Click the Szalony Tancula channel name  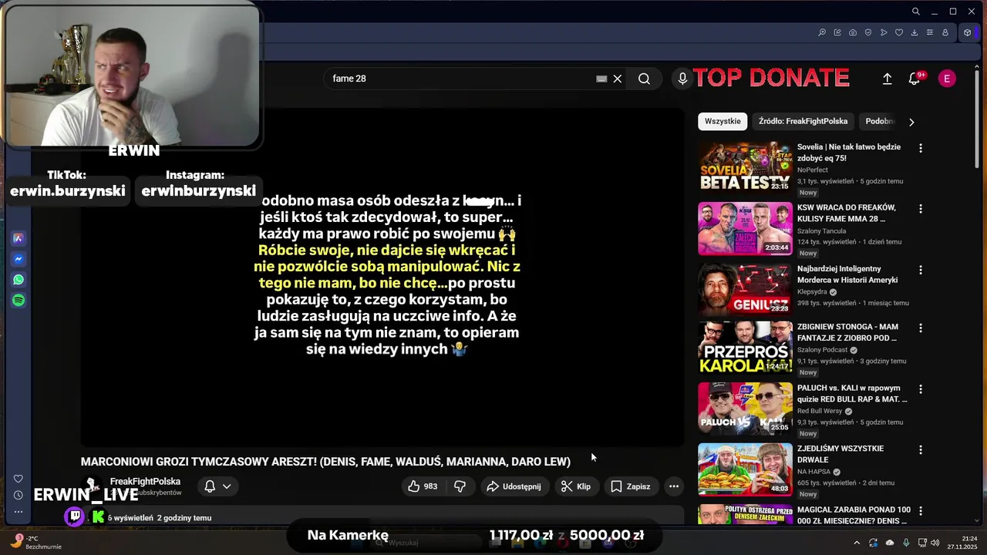[x=821, y=230]
